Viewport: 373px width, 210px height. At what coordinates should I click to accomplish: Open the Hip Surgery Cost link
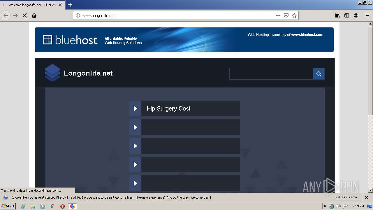[x=168, y=108]
